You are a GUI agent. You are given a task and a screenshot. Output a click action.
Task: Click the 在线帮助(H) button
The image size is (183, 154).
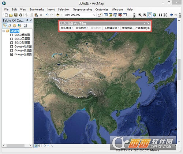click(x=142, y=28)
